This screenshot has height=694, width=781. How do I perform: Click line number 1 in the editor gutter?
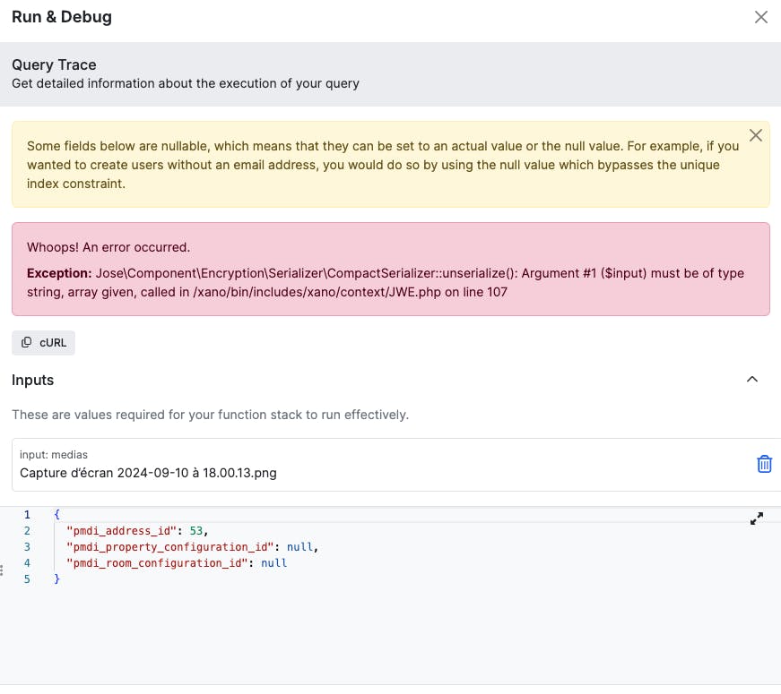click(27, 515)
